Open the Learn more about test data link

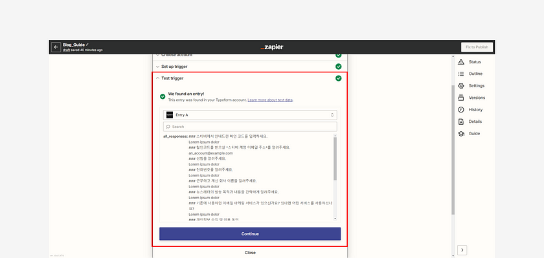pyautogui.click(x=270, y=100)
